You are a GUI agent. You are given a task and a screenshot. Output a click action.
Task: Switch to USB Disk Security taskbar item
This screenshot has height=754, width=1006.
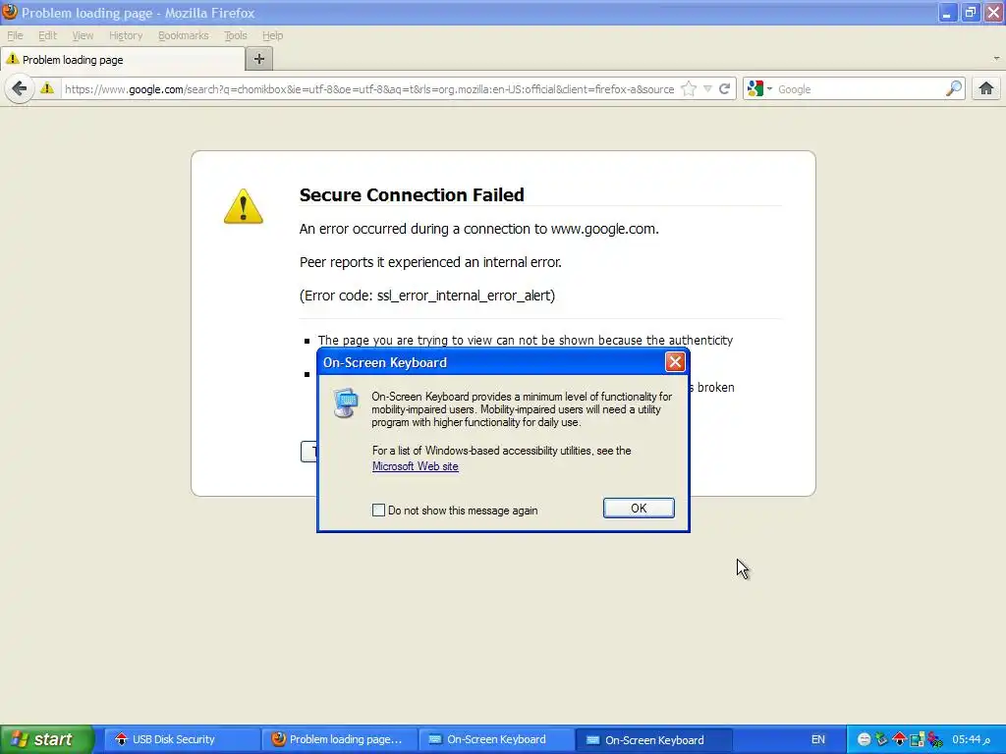[x=181, y=739]
